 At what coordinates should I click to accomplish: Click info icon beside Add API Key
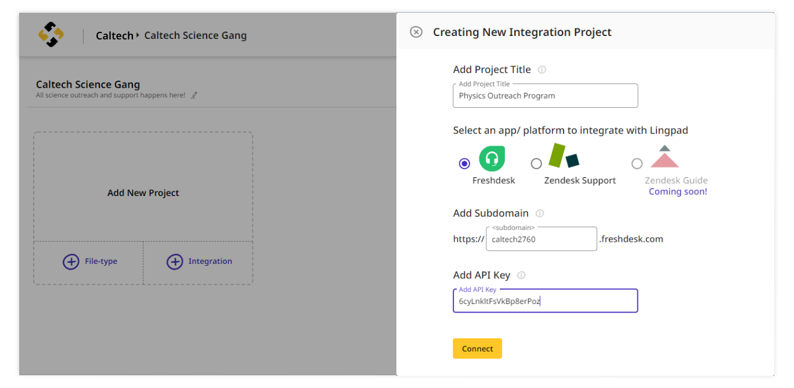click(521, 275)
